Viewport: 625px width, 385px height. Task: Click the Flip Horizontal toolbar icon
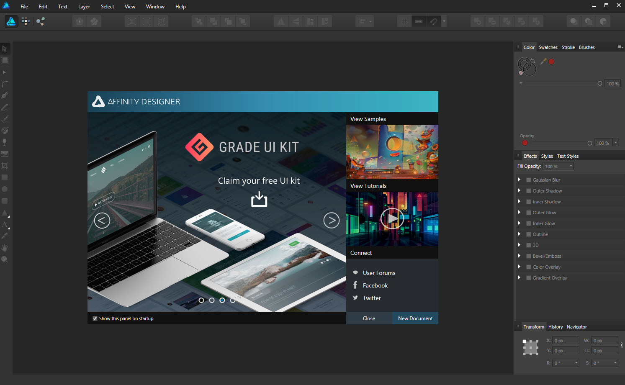pos(281,21)
